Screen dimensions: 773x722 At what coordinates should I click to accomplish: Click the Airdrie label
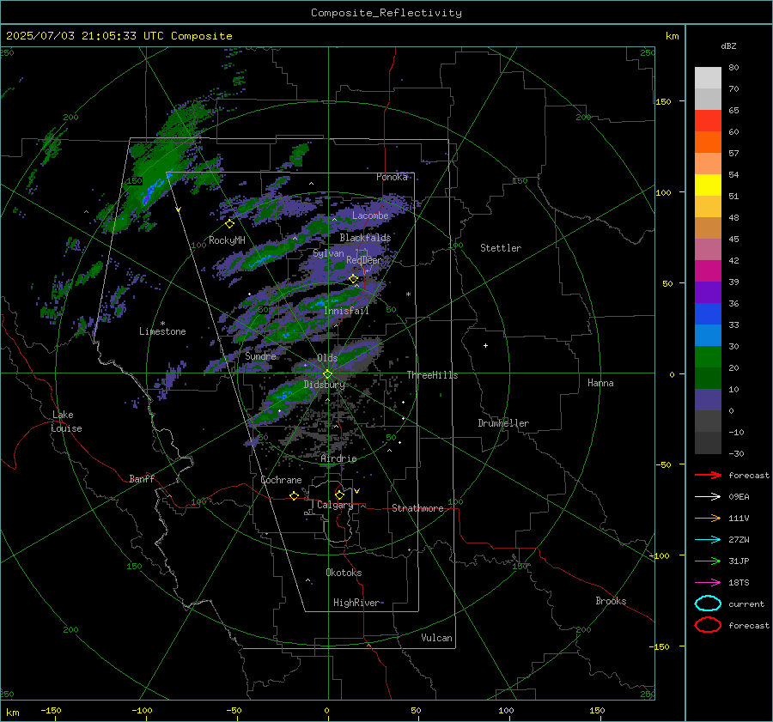(338, 458)
